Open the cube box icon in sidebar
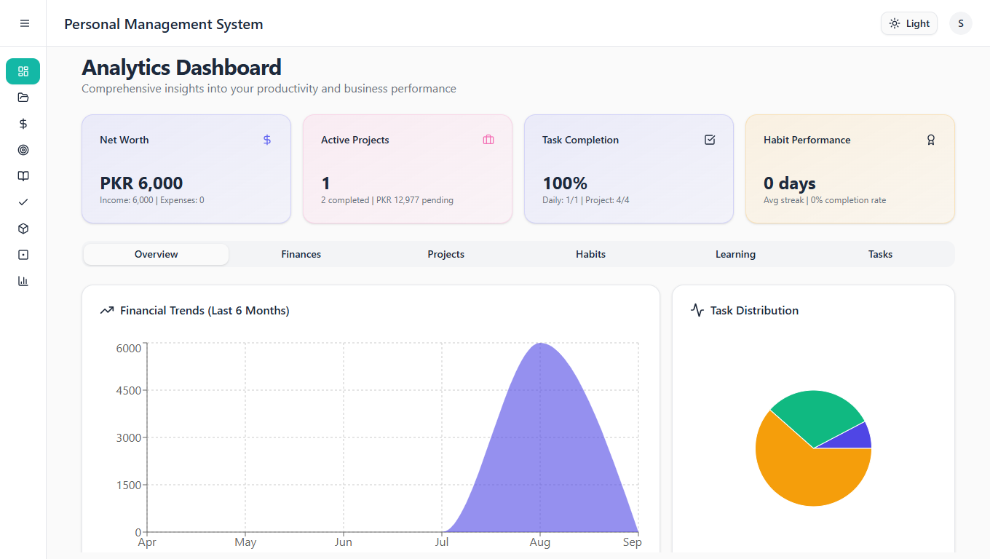 [23, 229]
